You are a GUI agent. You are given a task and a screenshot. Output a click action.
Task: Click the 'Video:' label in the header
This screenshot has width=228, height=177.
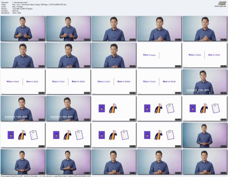pyautogui.click(x=3, y=5)
